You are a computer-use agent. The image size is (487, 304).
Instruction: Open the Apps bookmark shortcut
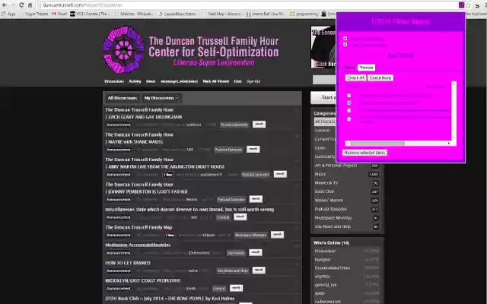(x=8, y=14)
